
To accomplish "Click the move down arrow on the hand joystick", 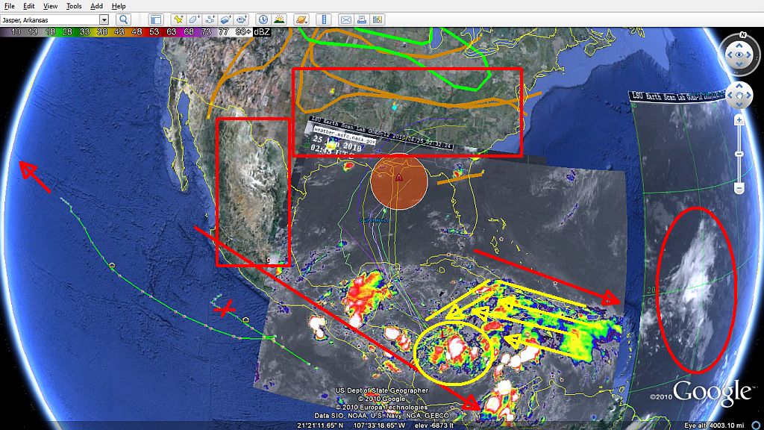I will coord(739,104).
